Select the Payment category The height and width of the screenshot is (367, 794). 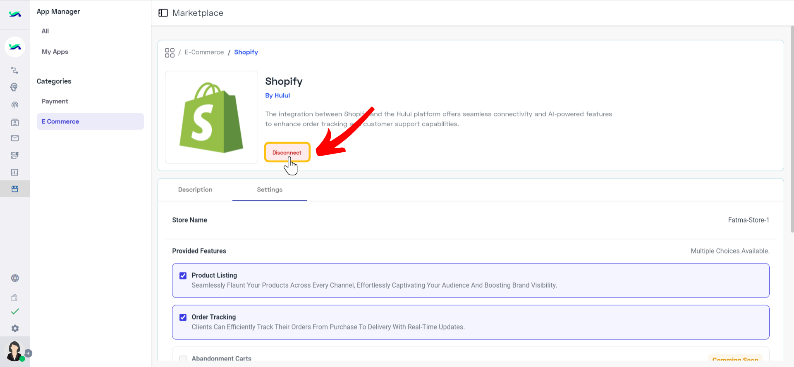[55, 101]
